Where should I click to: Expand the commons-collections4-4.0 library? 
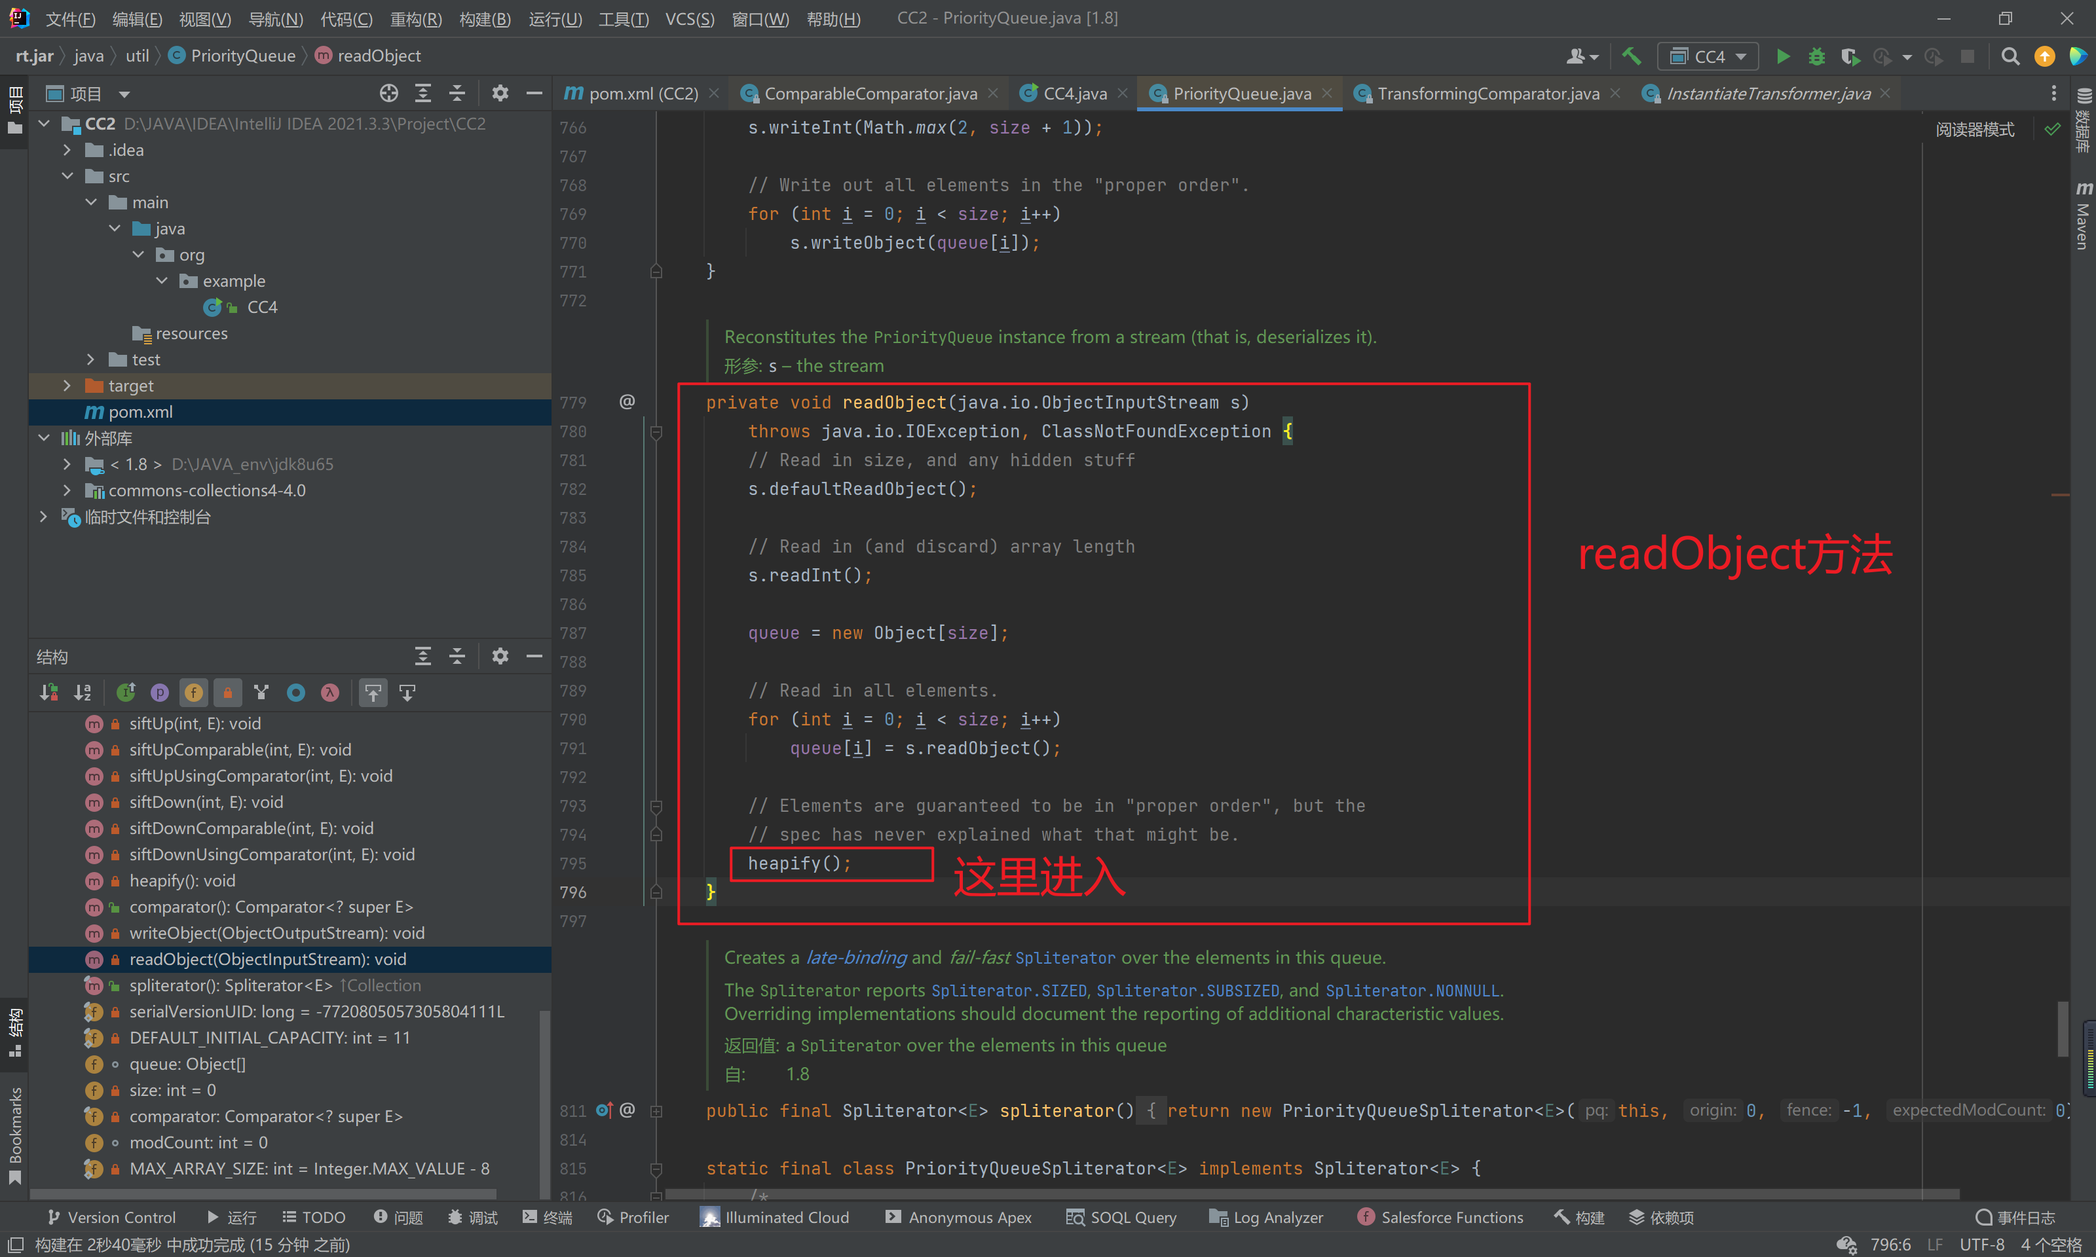pyautogui.click(x=67, y=490)
